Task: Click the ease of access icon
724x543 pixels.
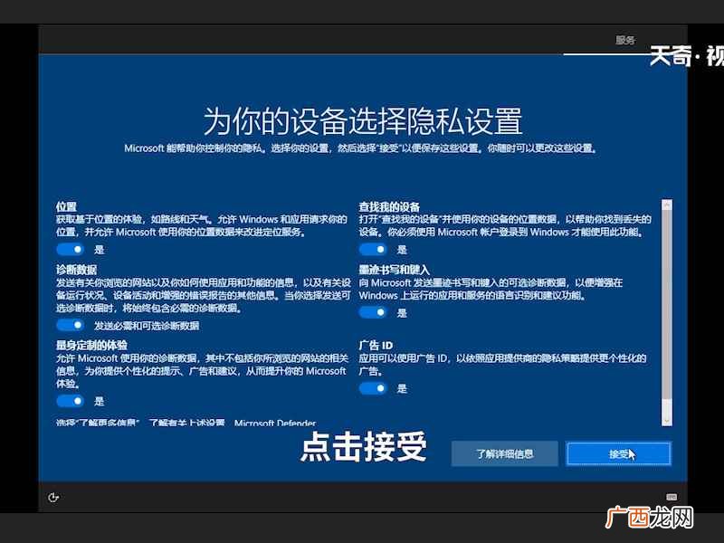Action: click(53, 497)
